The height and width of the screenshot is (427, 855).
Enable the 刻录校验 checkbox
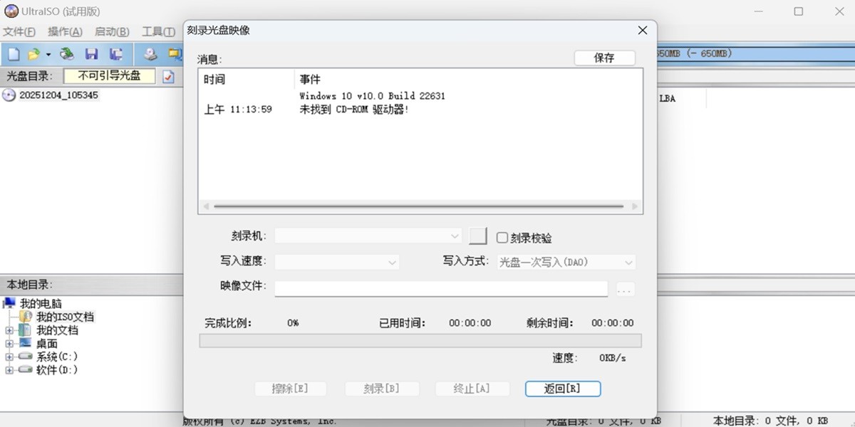(x=503, y=238)
